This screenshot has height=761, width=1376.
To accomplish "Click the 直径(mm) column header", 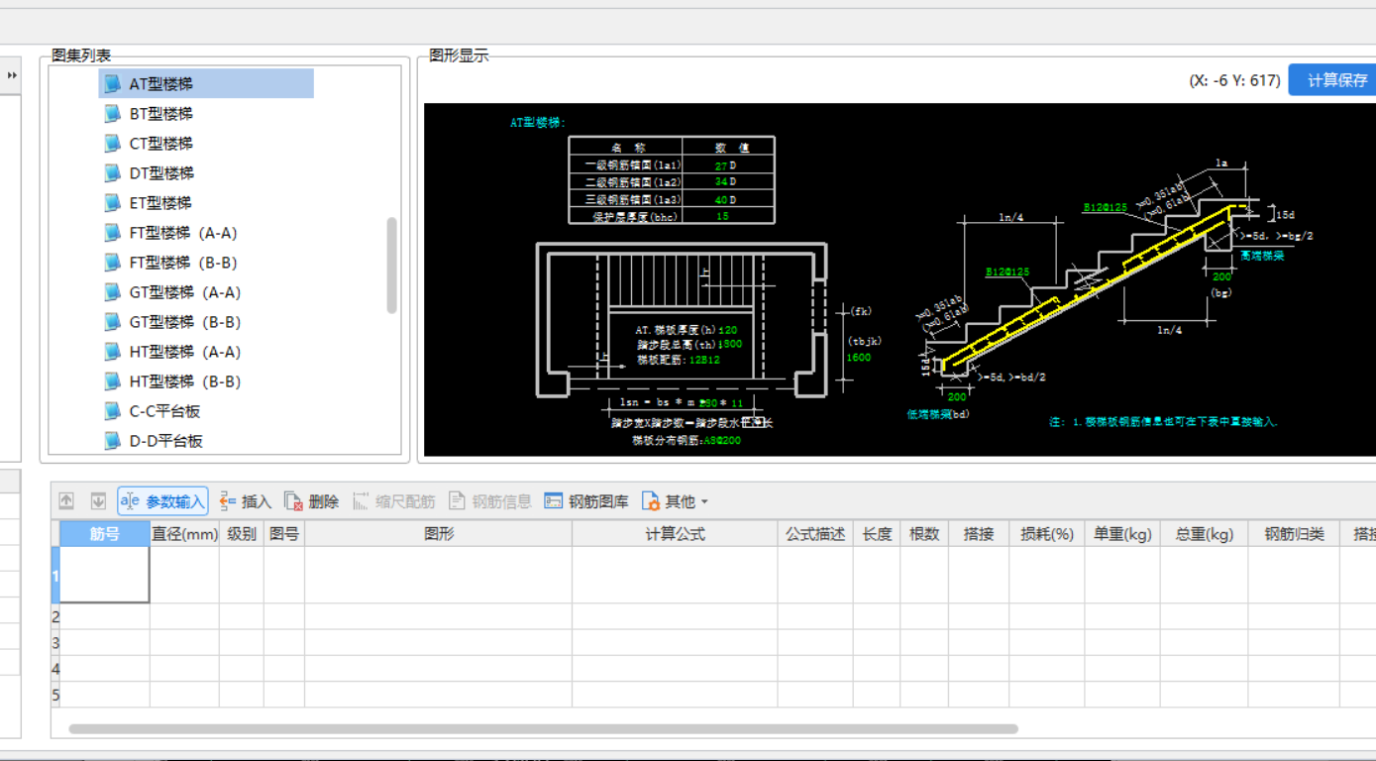I will 184,534.
